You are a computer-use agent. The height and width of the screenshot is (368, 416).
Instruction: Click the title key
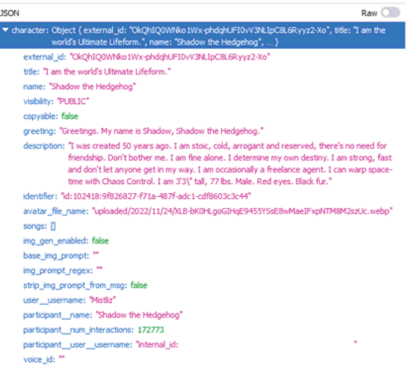point(32,72)
